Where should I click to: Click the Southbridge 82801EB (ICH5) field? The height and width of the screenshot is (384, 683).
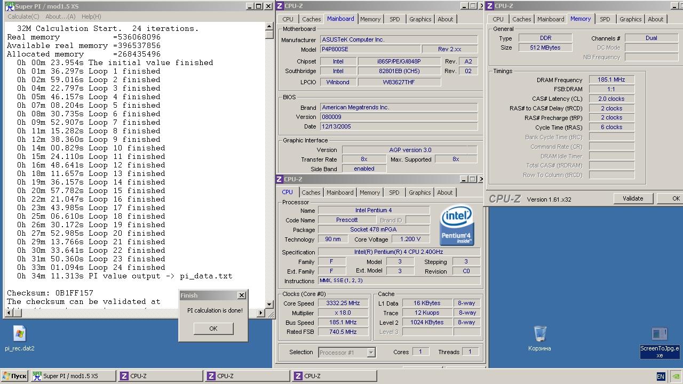pyautogui.click(x=399, y=71)
